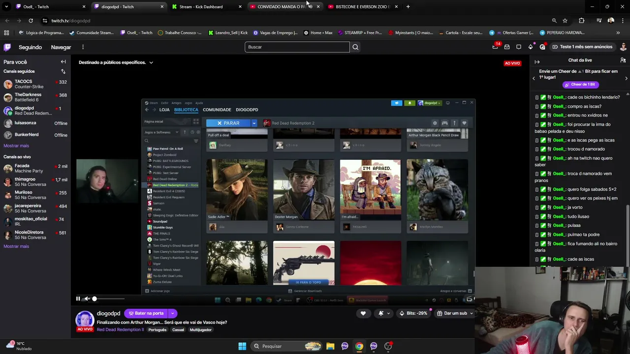Open the Bits diamond icon in top bar
The height and width of the screenshot is (354, 630).
coord(531,47)
